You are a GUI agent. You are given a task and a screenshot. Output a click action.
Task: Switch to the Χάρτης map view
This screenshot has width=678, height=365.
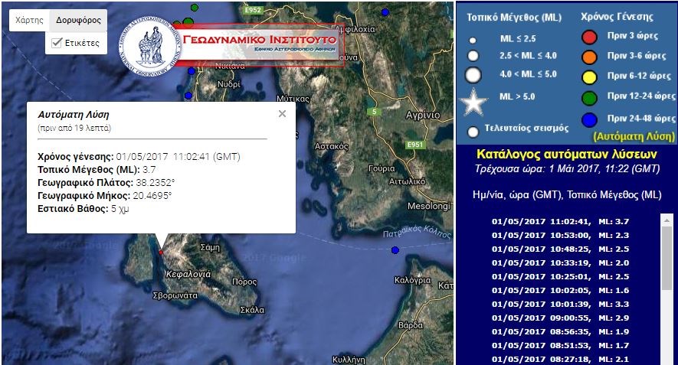coord(29,20)
